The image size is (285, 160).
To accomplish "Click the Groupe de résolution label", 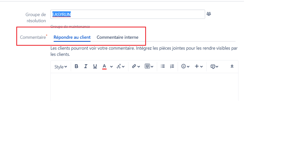I will [36, 18].
